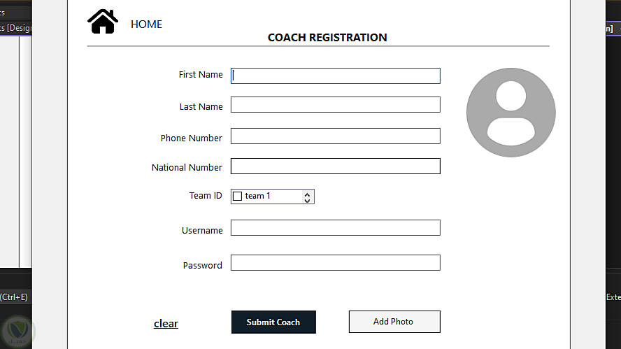Switch to the partially visible Design tab
621x349 pixels.
16,28
